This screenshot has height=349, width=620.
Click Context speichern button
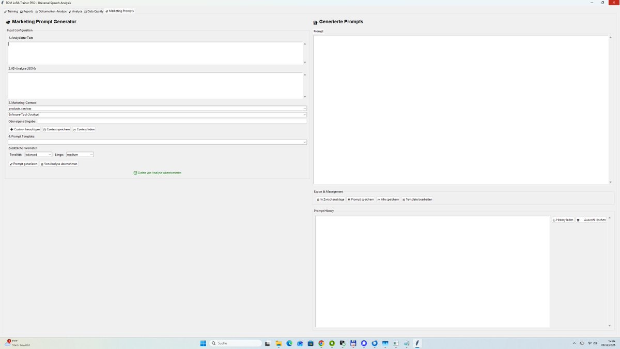(x=56, y=129)
